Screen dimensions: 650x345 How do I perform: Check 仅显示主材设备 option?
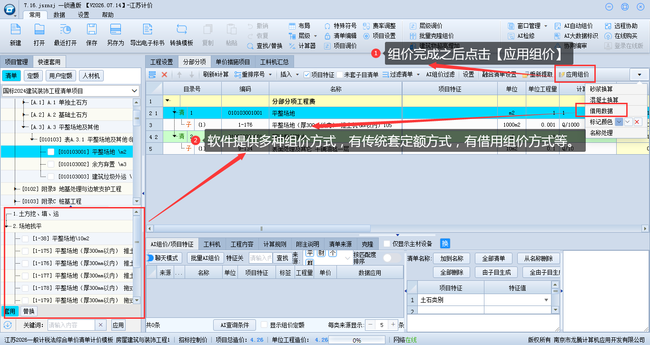coord(387,244)
